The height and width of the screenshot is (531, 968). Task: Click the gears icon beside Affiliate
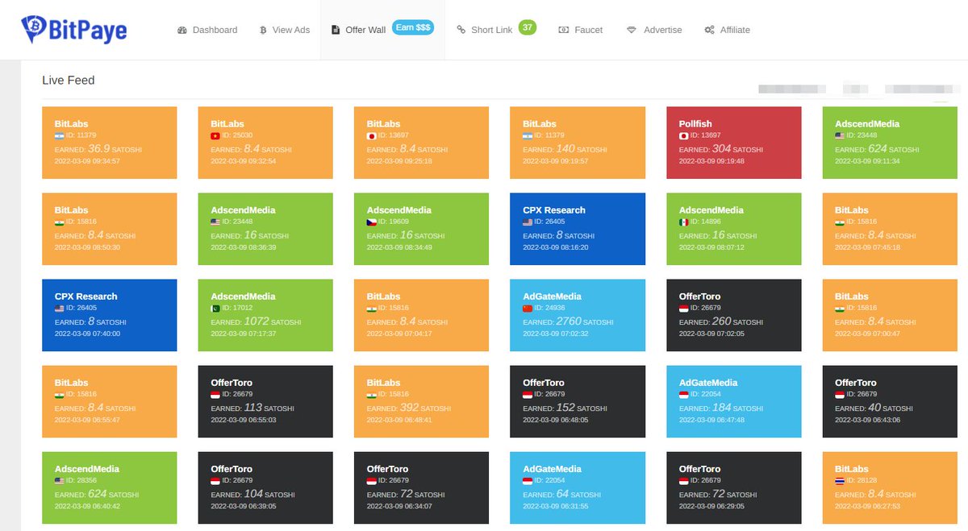pos(709,30)
